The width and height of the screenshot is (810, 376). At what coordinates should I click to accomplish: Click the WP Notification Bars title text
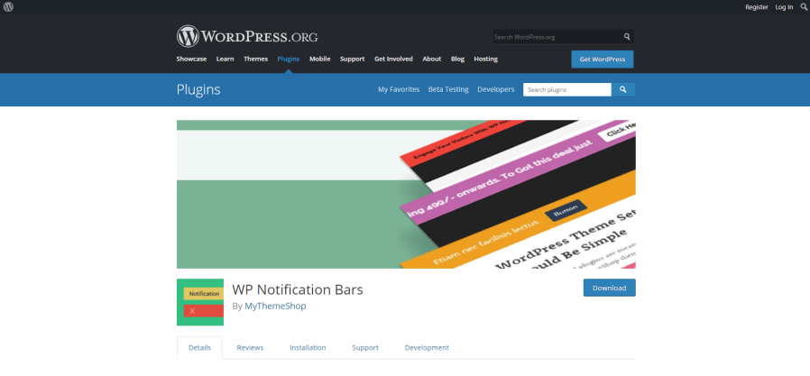[298, 289]
